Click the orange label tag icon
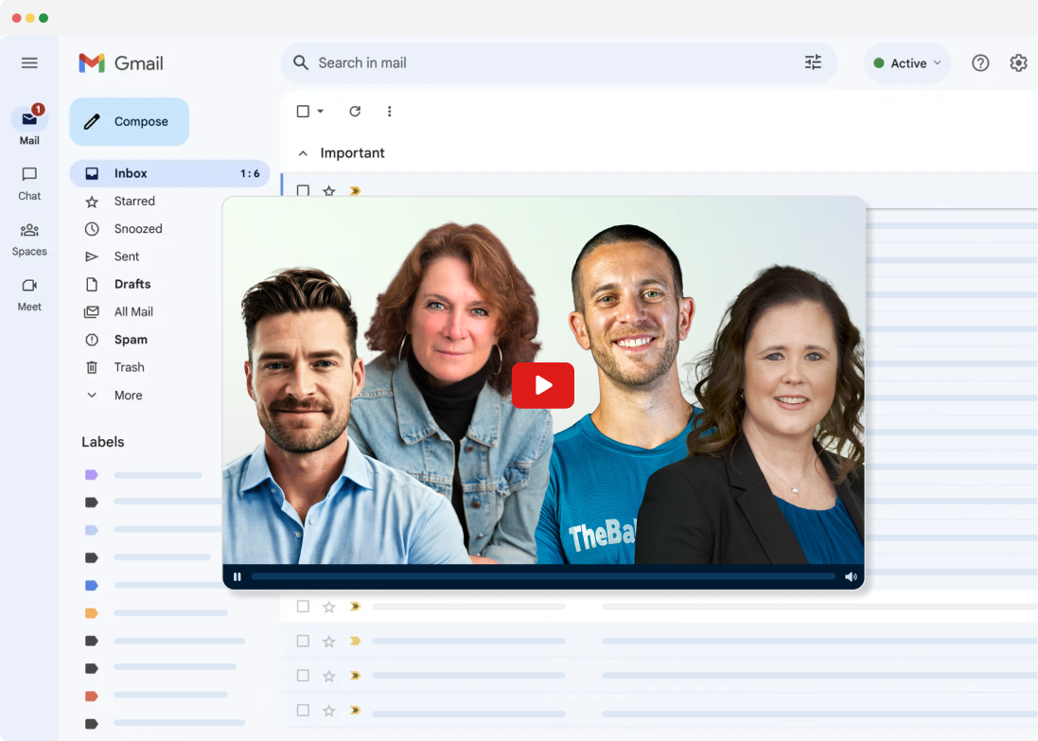This screenshot has width=1038, height=741. point(92,613)
